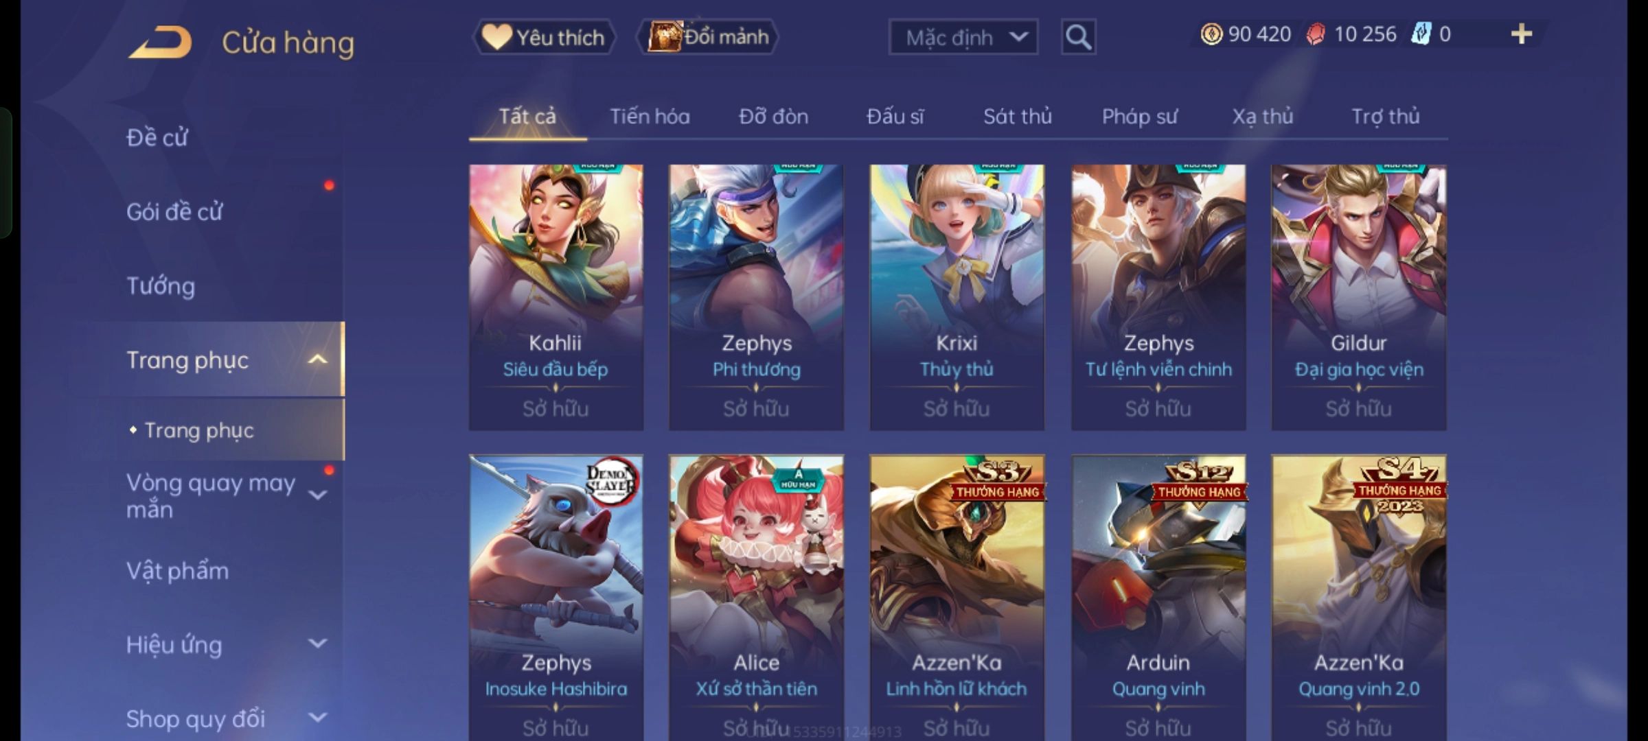Screen dimensions: 1648x741
Task: Select Zephys Inosuke Hashibira skin card
Action: 556,598
